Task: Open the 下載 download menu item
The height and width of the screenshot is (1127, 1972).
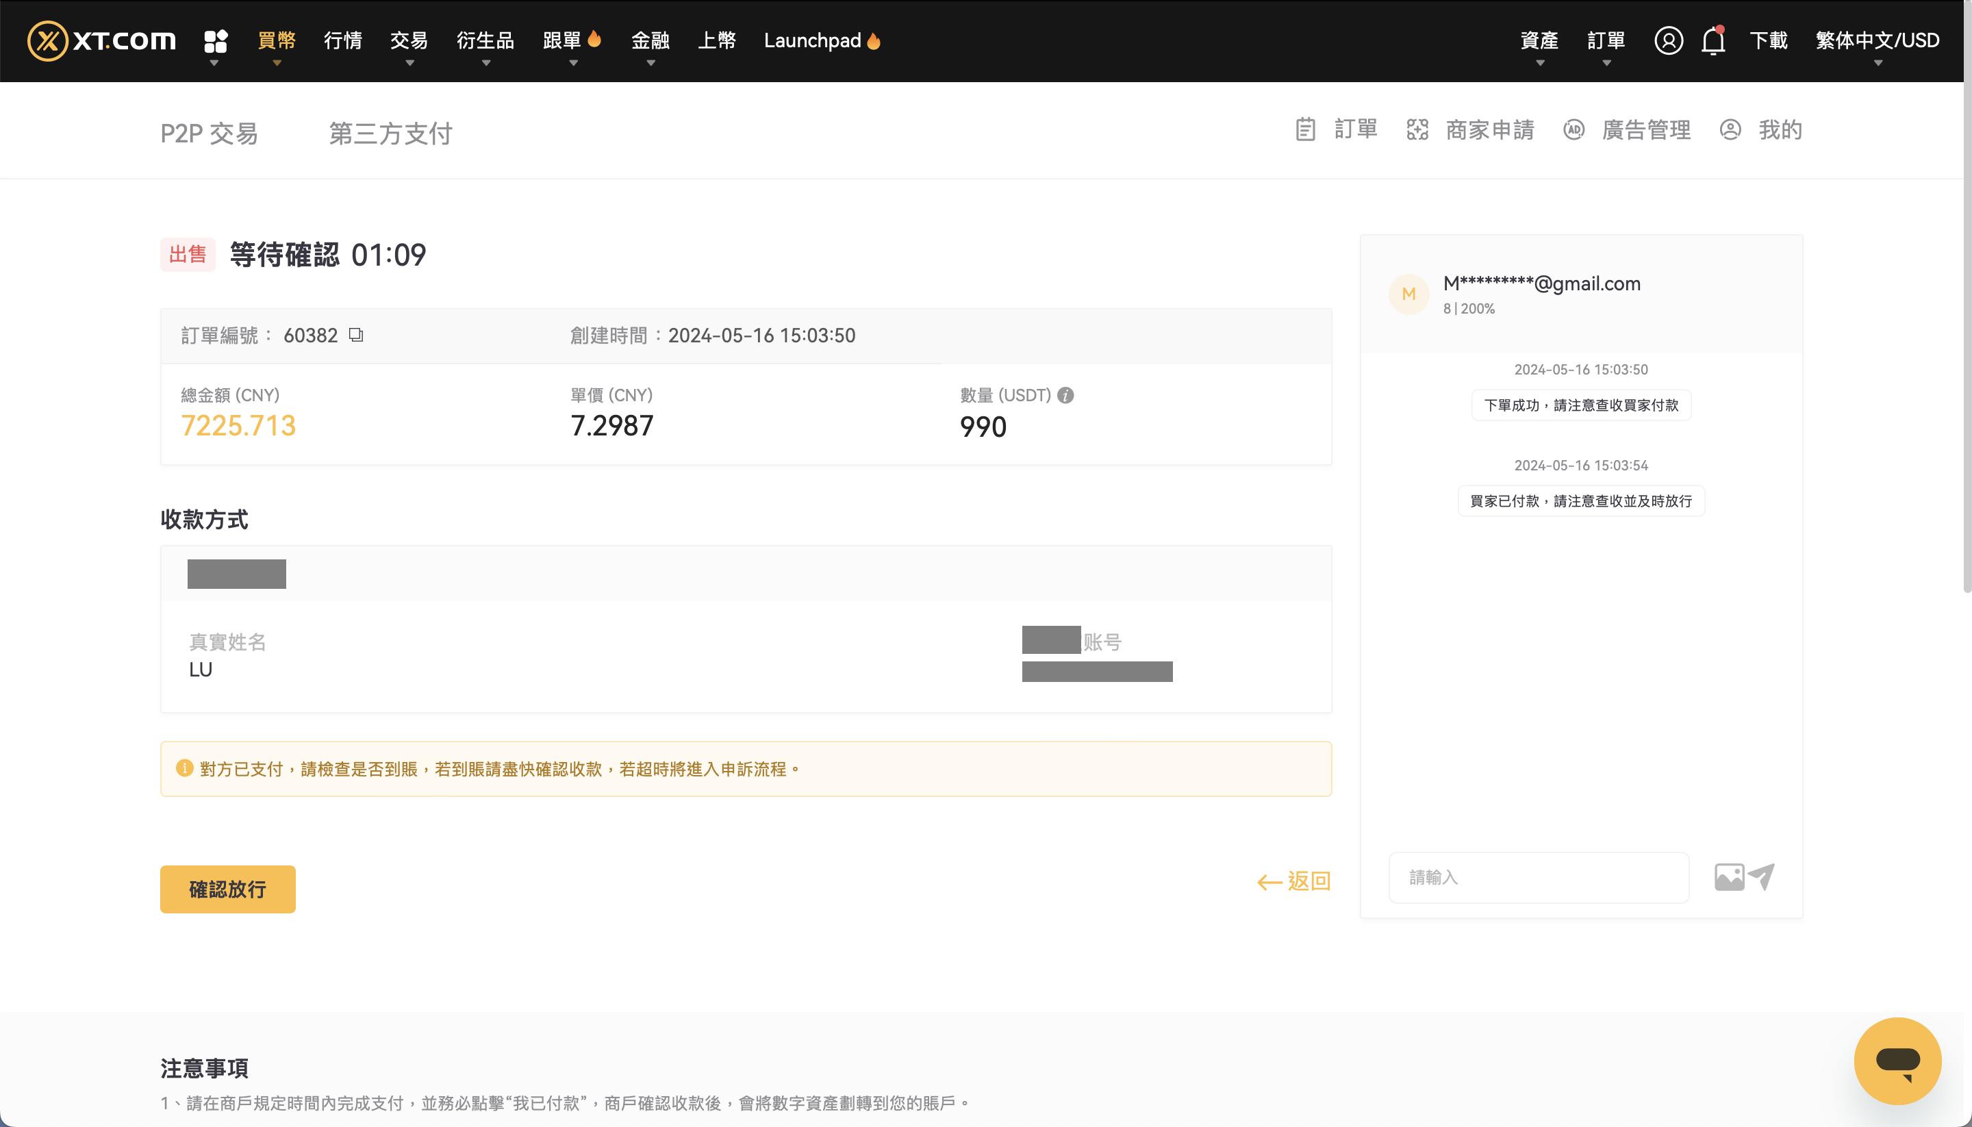Action: pos(1769,40)
